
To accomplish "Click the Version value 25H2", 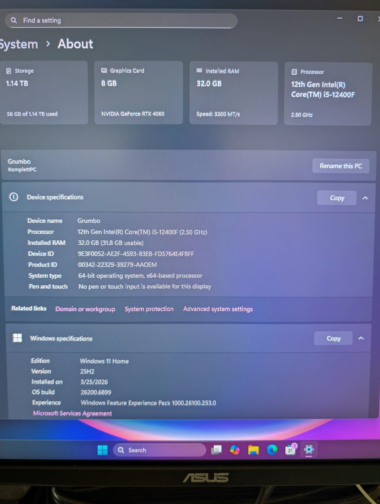I will (87, 372).
